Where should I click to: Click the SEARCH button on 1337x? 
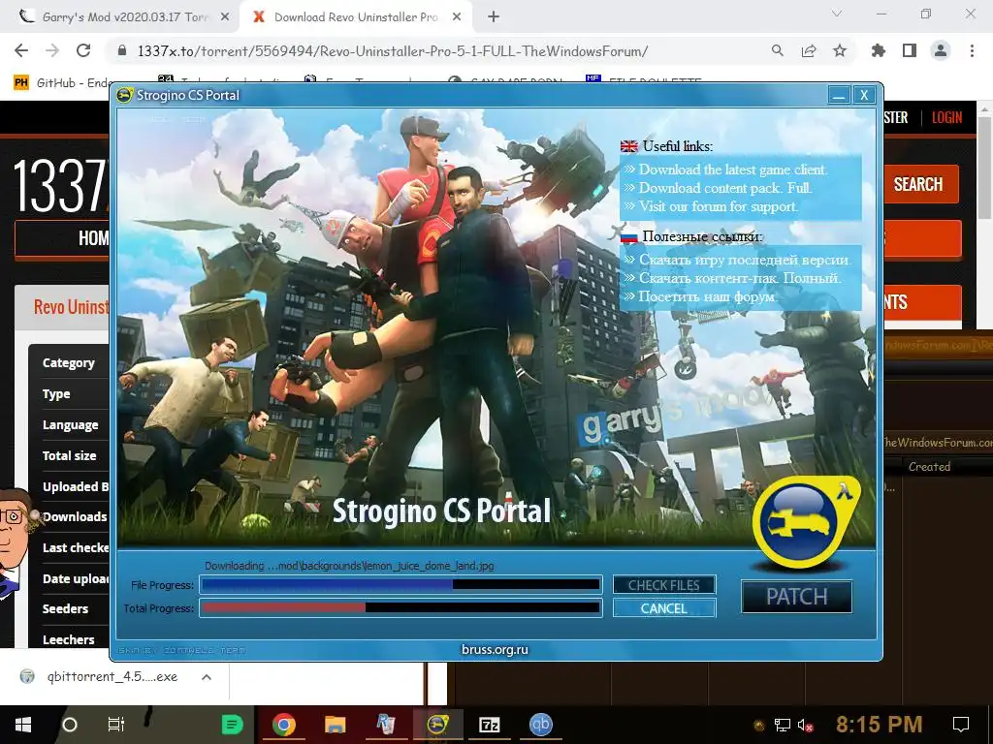(x=918, y=184)
